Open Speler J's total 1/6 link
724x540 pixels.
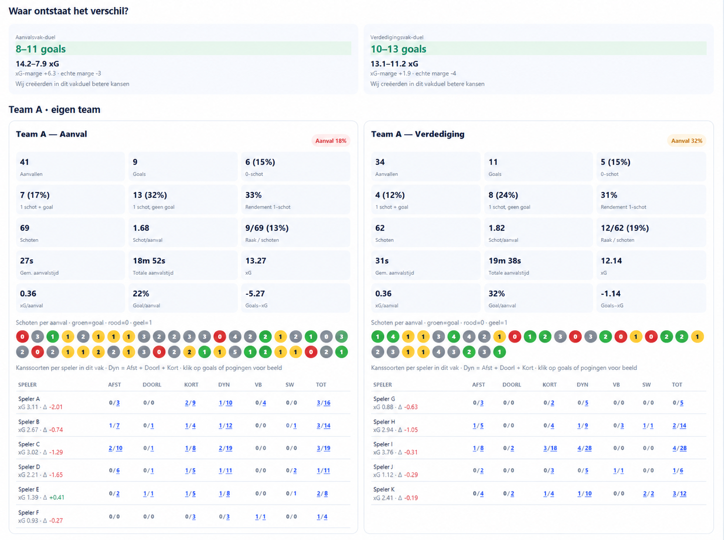pos(678,471)
